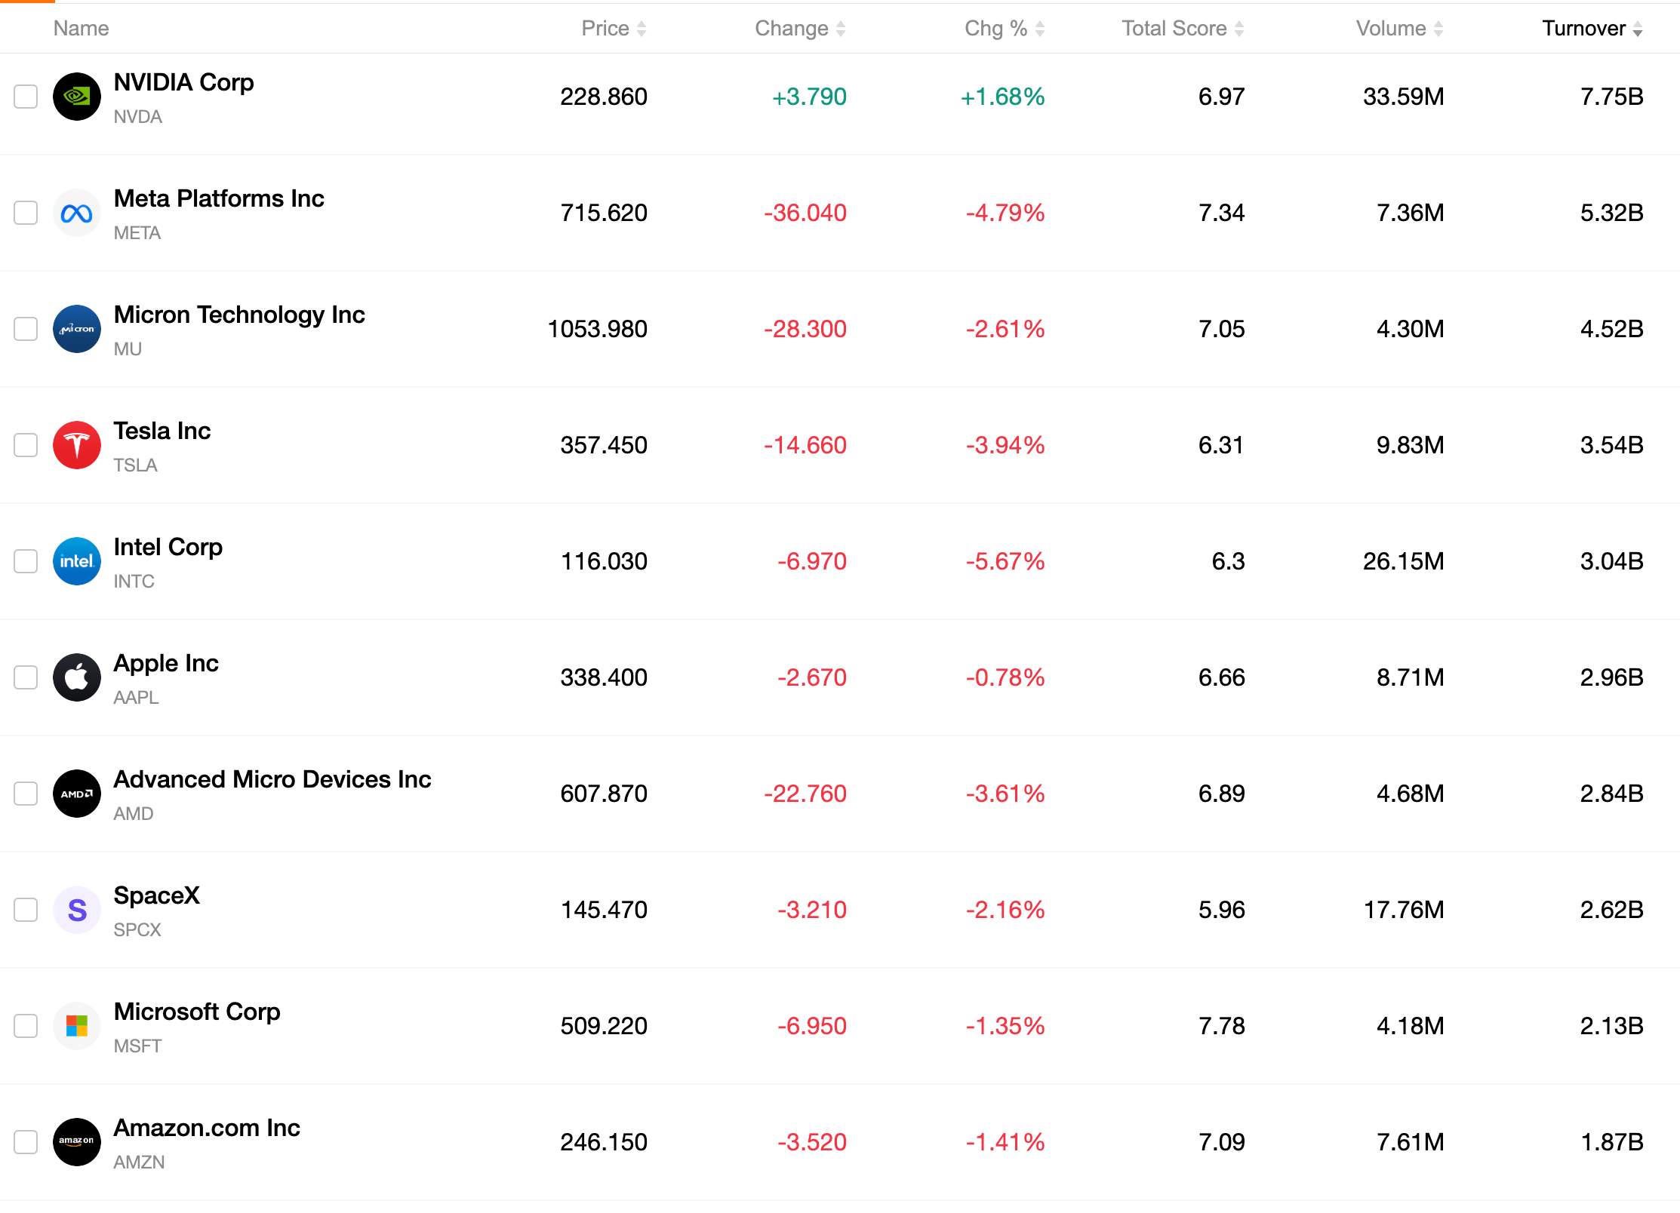1680x1213 pixels.
Task: Open the AMD logo icon
Action: pos(77,794)
